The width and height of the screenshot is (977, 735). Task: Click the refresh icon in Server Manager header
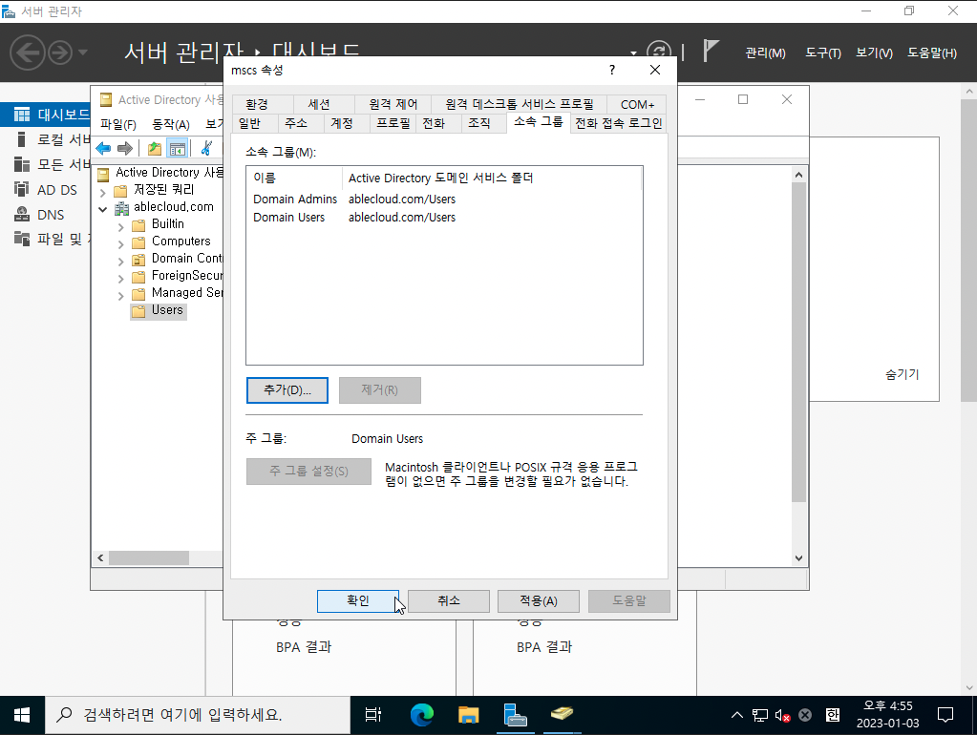click(x=659, y=52)
